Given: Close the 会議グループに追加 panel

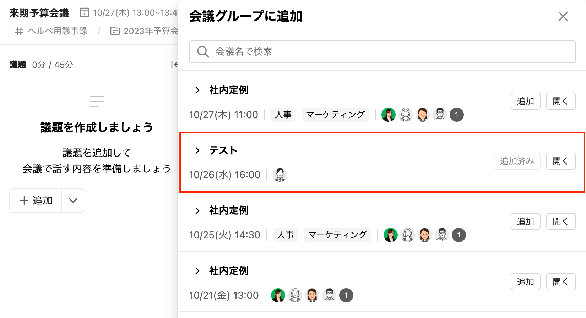Looking at the screenshot, I should [563, 16].
